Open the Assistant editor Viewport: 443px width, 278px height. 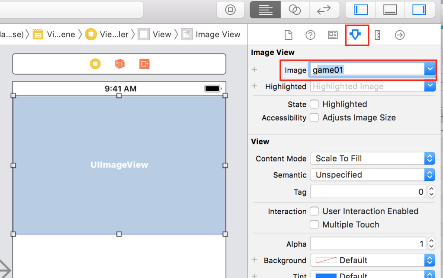click(x=295, y=10)
